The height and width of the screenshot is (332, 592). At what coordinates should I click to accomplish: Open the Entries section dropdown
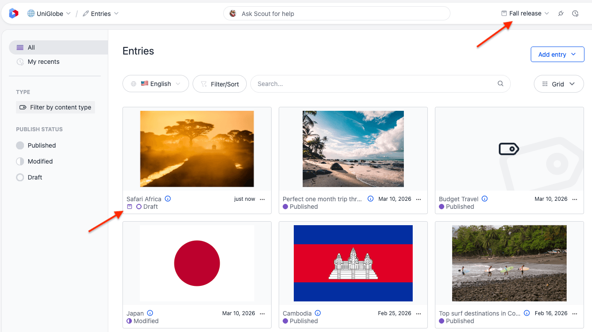click(x=101, y=14)
